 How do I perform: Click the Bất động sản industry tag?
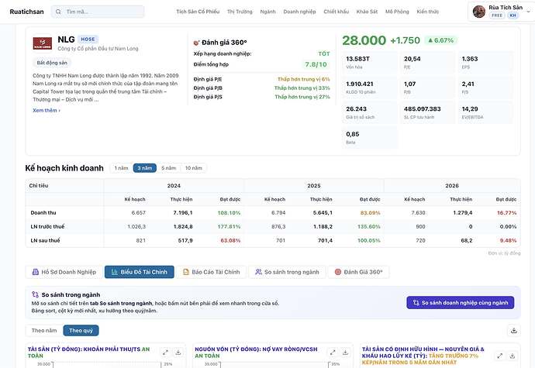(x=52, y=63)
